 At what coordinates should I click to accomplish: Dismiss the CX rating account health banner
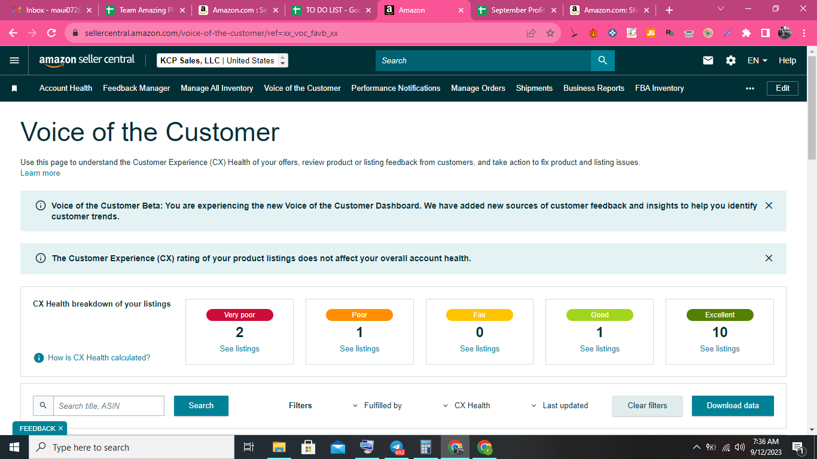pyautogui.click(x=769, y=258)
